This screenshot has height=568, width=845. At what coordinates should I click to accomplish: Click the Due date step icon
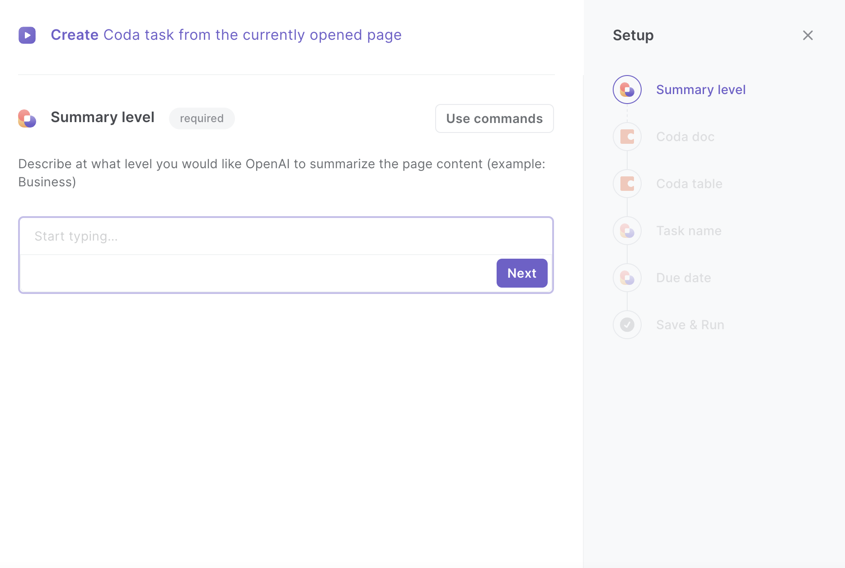coord(627,278)
